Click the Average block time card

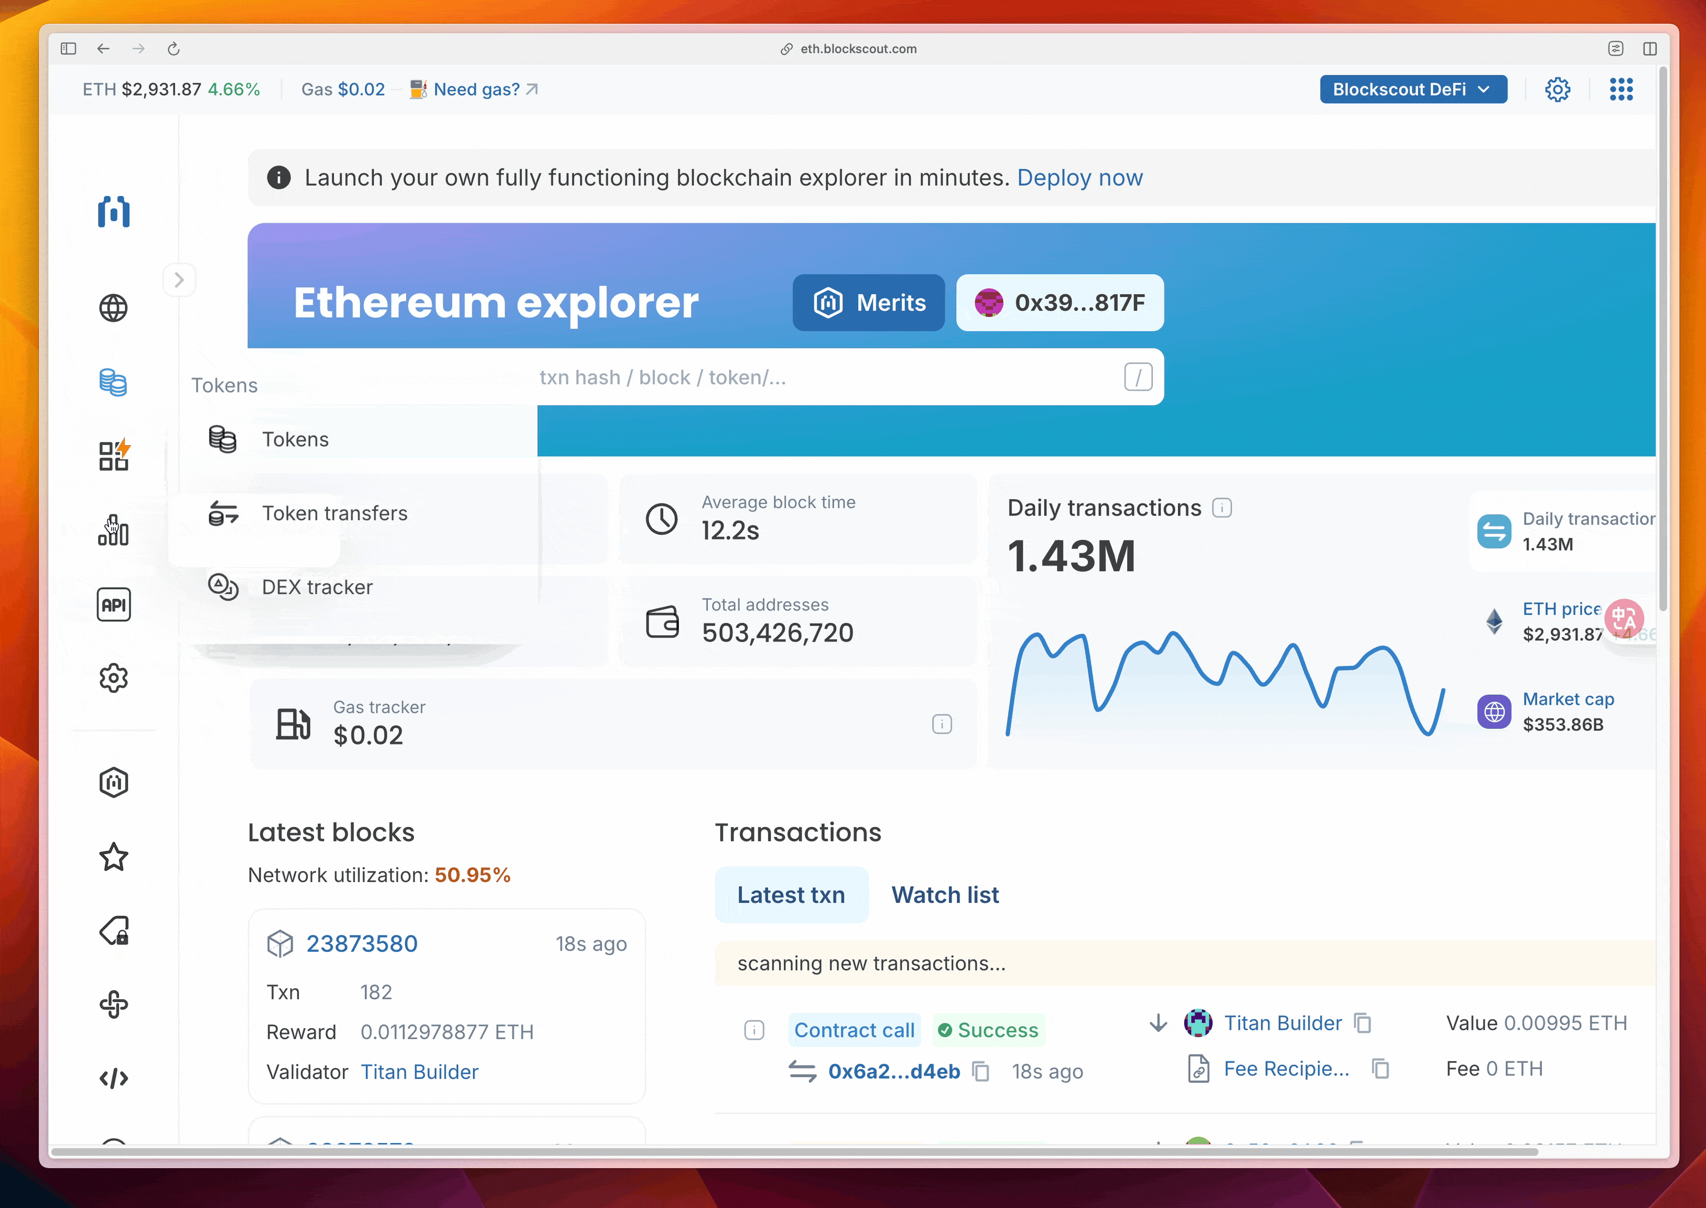click(798, 519)
